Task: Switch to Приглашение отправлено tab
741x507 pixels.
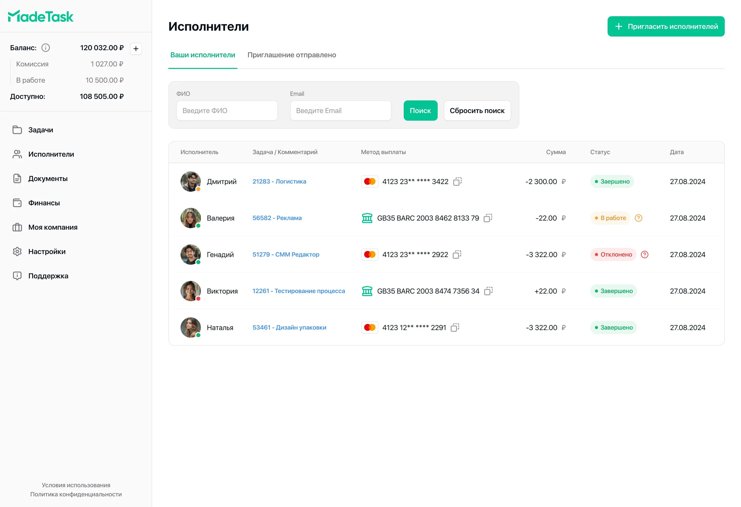Action: coord(291,55)
